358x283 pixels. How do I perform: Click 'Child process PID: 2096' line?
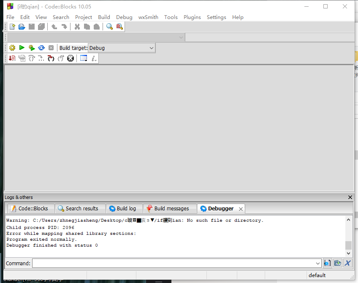coord(40,228)
